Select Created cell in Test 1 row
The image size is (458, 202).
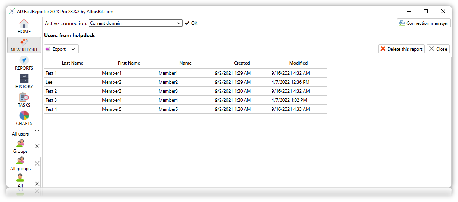242,73
